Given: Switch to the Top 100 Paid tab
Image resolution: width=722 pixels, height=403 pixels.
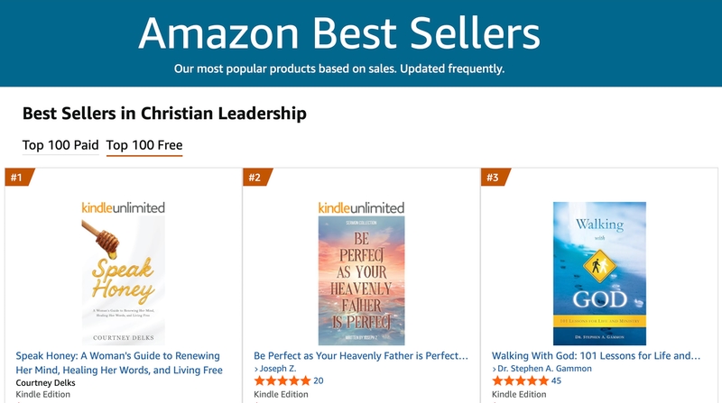Looking at the screenshot, I should [60, 145].
